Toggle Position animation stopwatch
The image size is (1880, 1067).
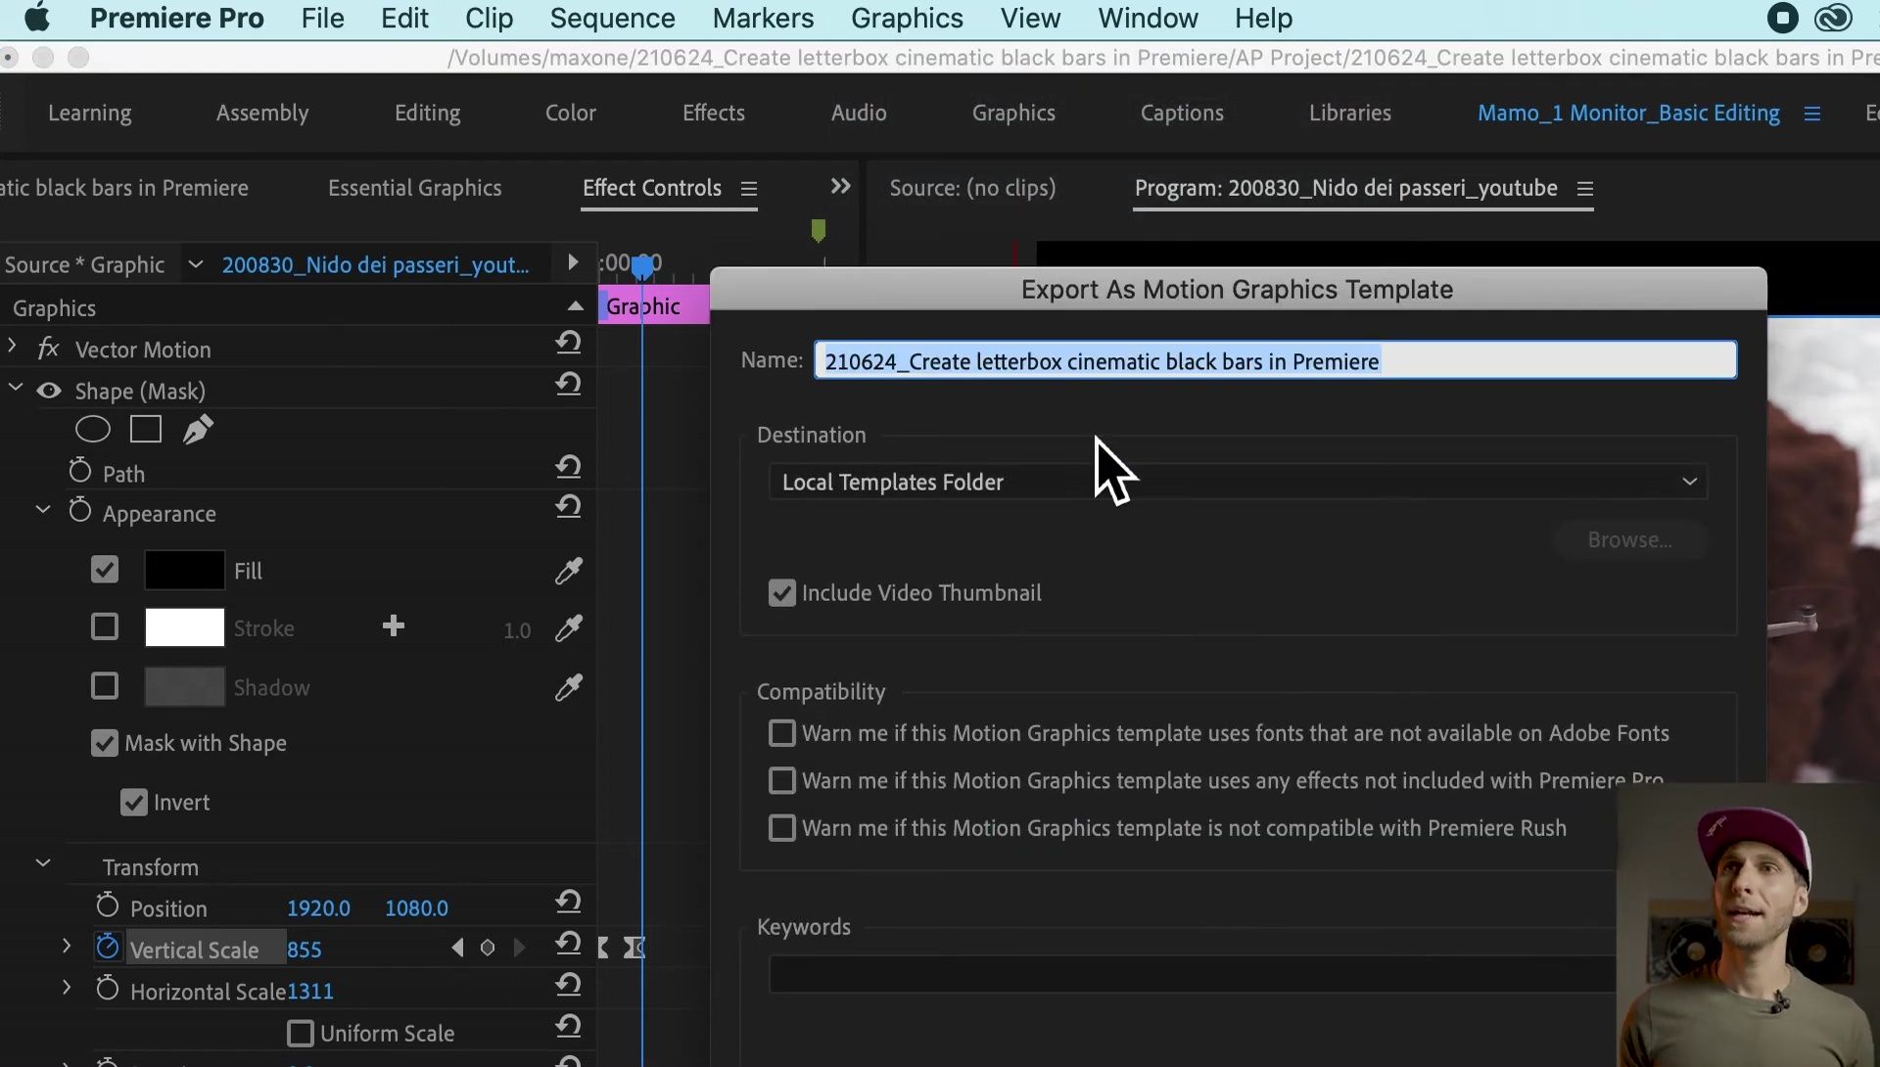pos(108,905)
